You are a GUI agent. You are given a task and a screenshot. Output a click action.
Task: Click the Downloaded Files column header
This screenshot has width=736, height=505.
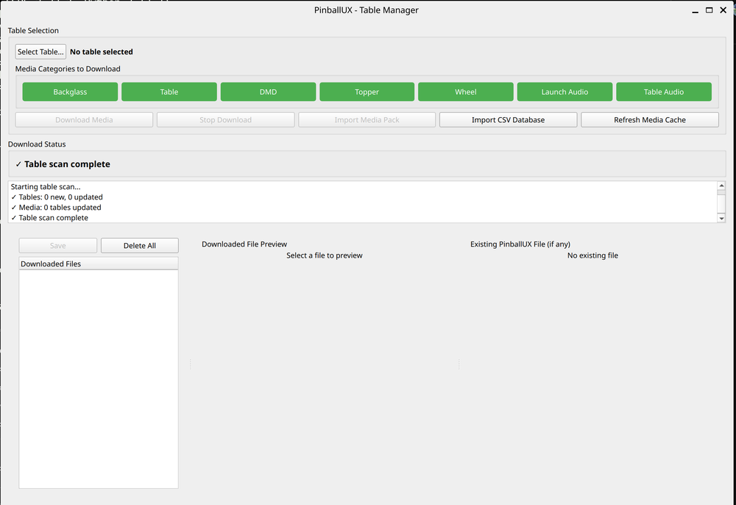[99, 264]
